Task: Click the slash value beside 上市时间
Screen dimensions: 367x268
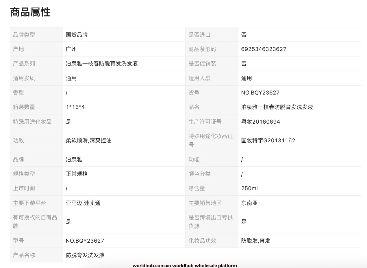Action: click(x=67, y=188)
